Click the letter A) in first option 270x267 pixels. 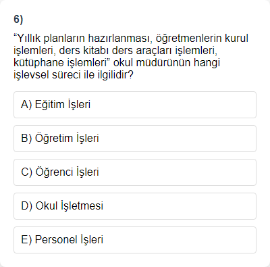tap(26, 105)
